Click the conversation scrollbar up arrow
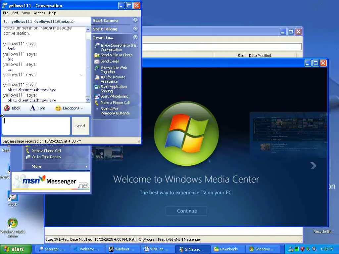 coord(88,29)
